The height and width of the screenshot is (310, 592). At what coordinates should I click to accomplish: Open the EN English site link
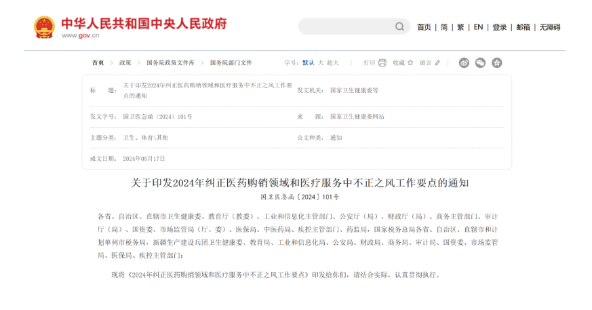[478, 27]
